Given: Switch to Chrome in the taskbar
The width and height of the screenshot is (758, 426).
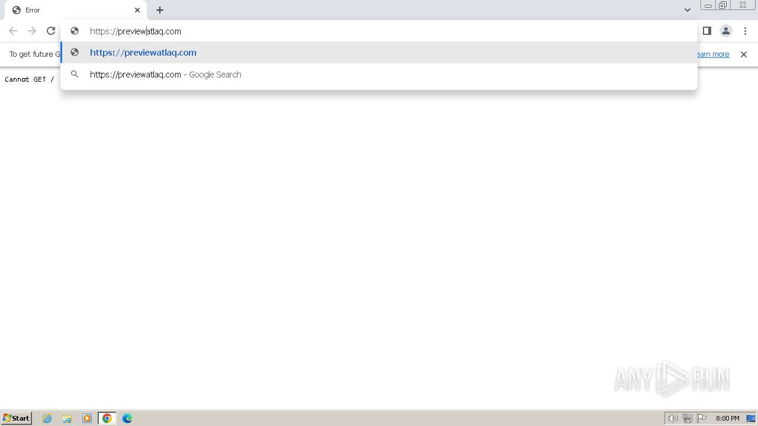Looking at the screenshot, I should [107, 418].
